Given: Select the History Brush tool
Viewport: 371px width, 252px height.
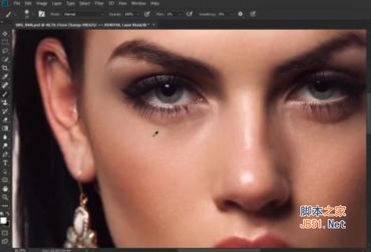Looking at the screenshot, I should click(5, 111).
